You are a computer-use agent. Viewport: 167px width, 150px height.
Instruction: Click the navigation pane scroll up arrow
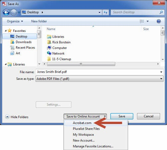click(x=39, y=28)
